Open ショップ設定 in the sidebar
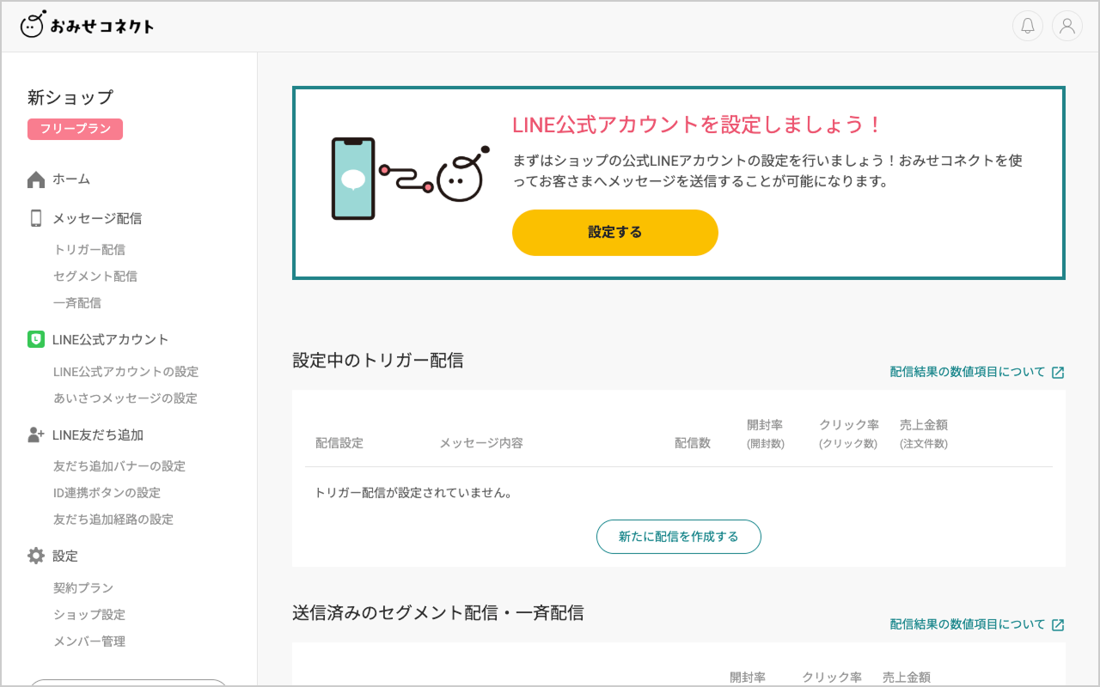Screen dimensions: 1100x687 [89, 615]
